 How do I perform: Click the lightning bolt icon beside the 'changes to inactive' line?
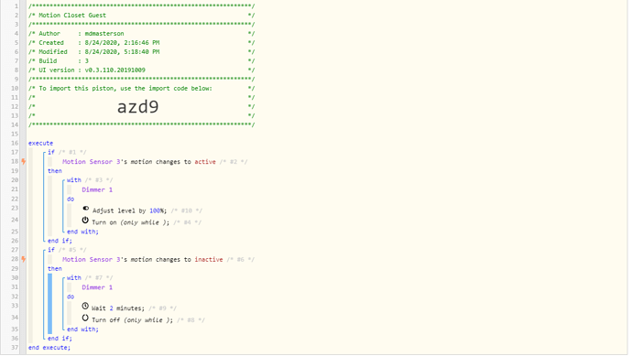coord(24,259)
